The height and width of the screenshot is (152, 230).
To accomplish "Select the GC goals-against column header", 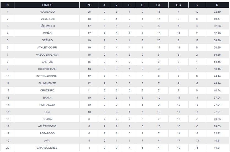I will click(x=178, y=5).
